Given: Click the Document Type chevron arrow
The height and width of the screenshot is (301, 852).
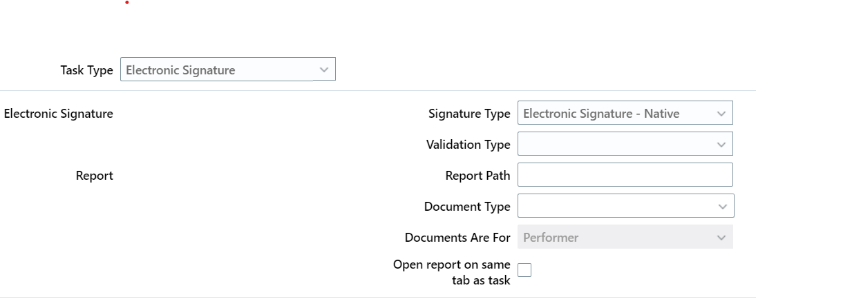Looking at the screenshot, I should (723, 207).
